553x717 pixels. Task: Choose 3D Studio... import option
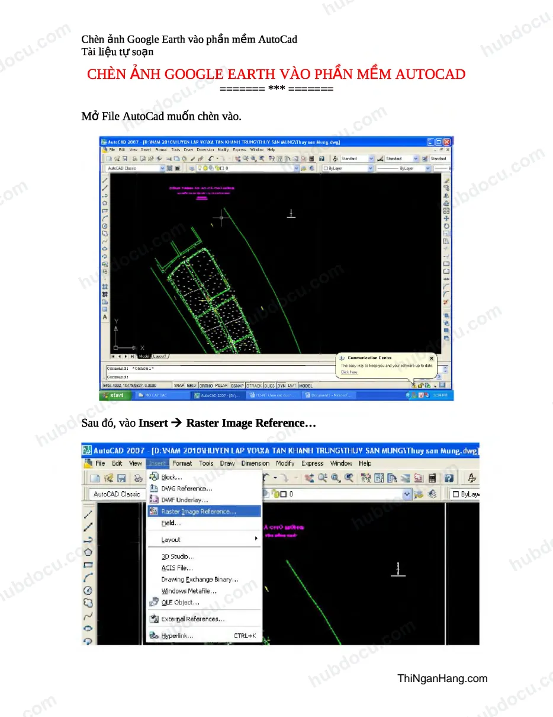[x=204, y=556]
